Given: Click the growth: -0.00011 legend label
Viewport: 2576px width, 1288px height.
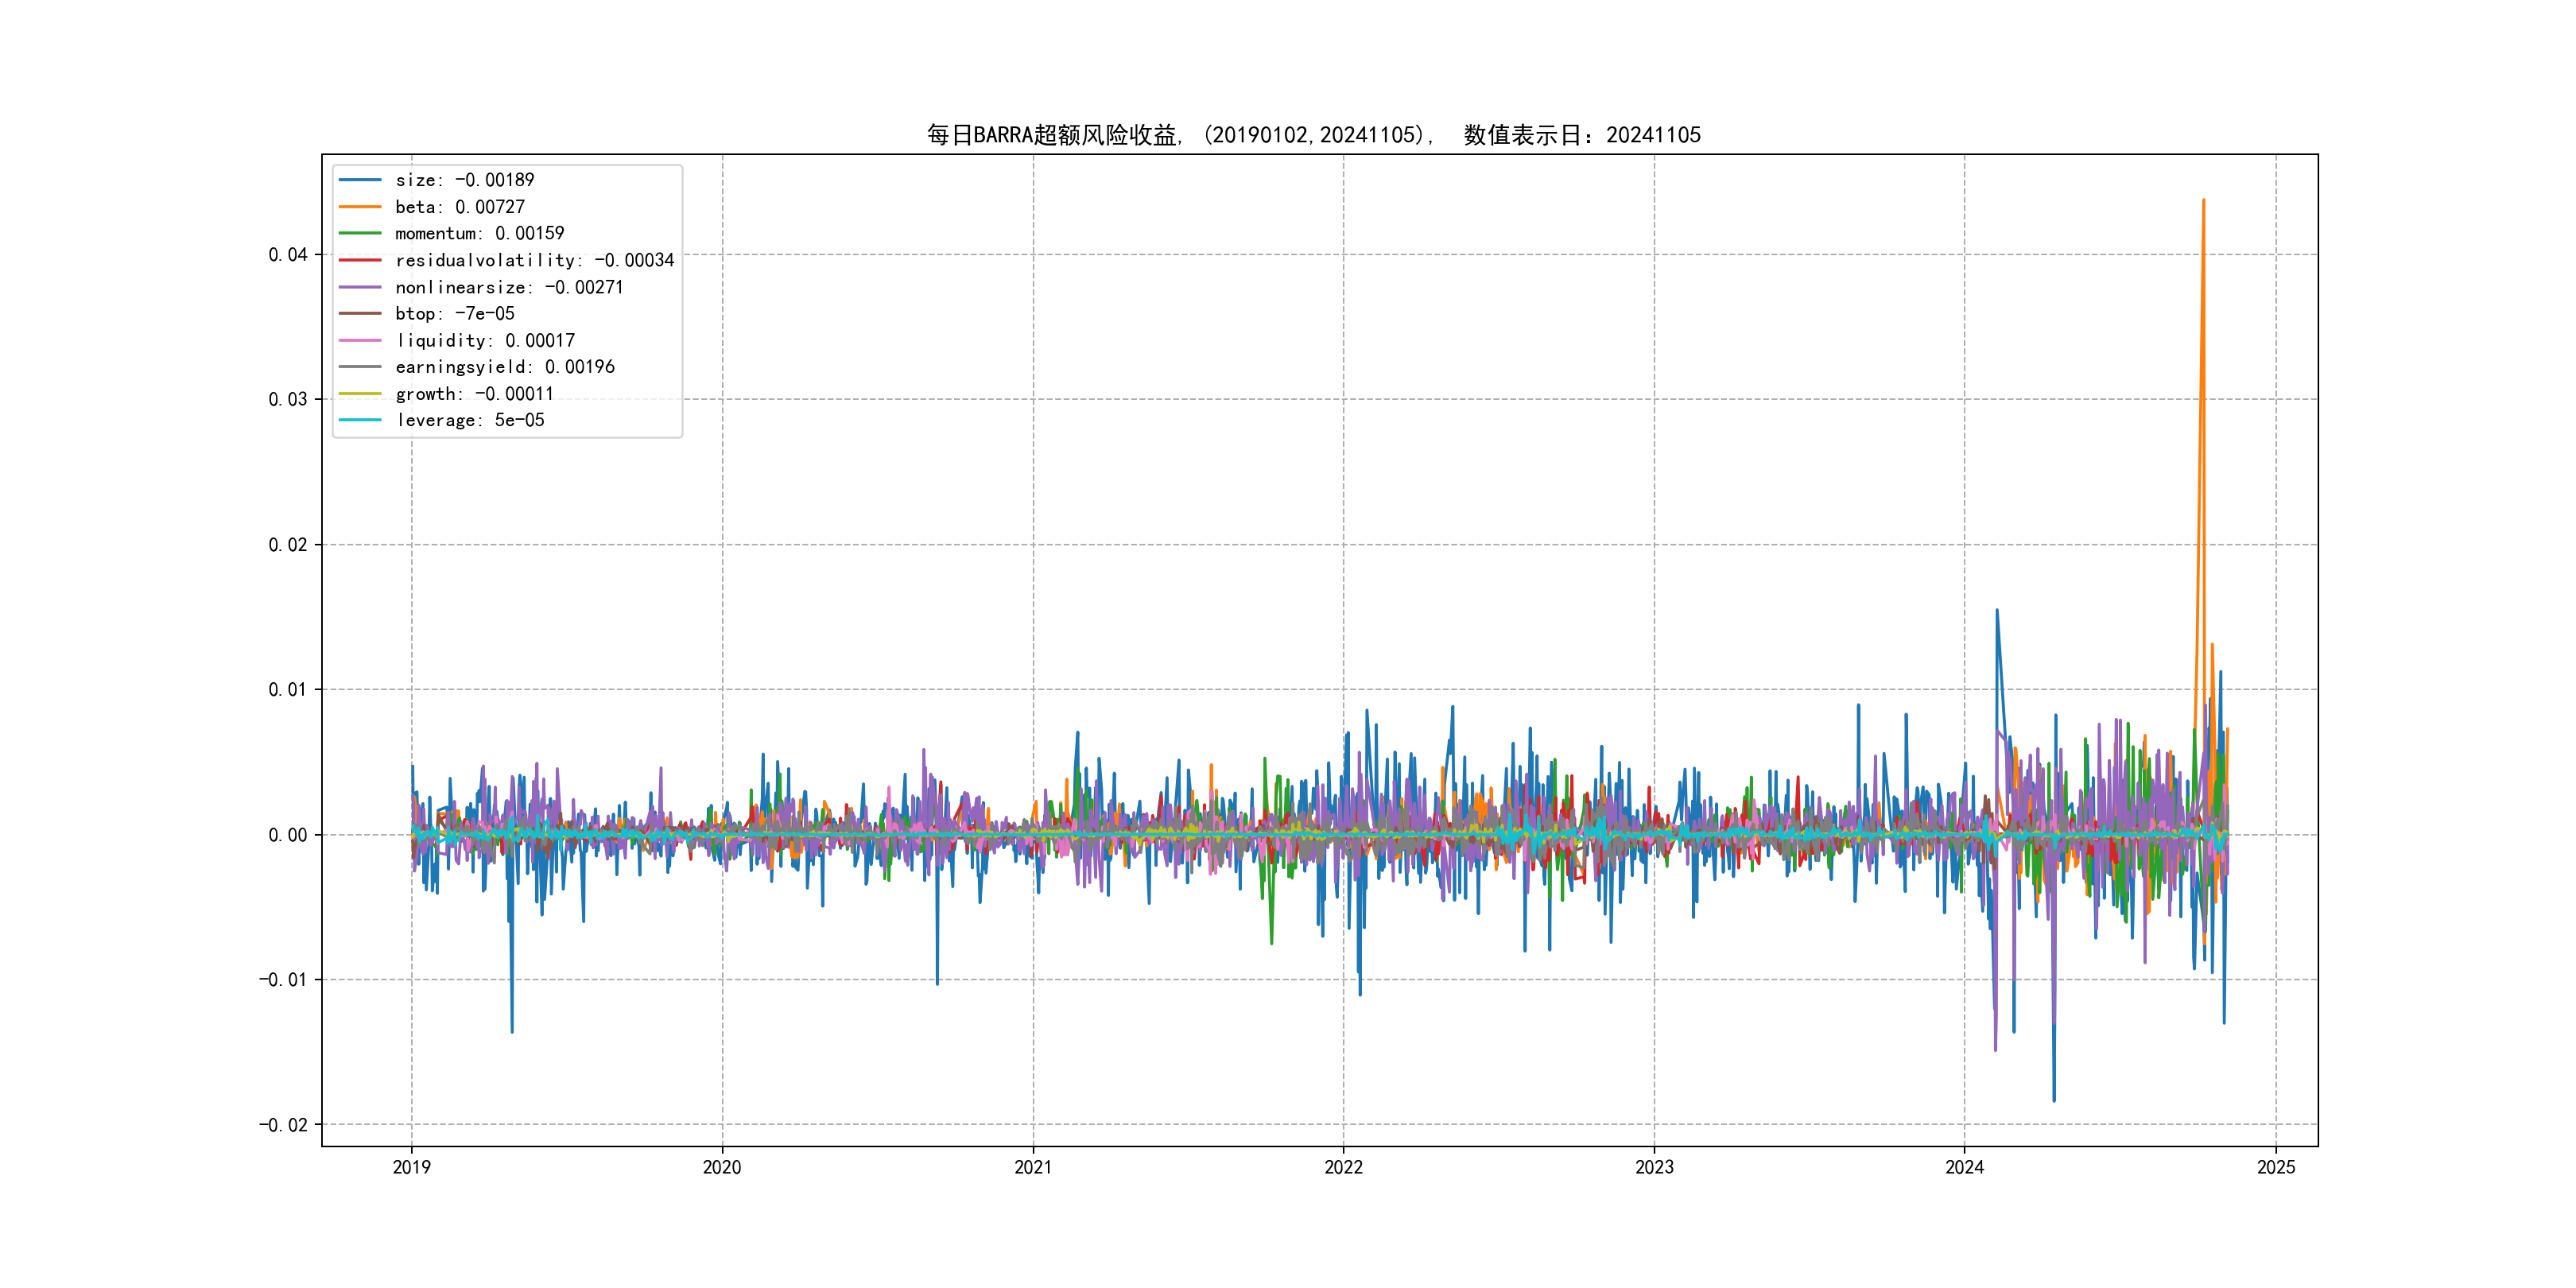Looking at the screenshot, I should tap(474, 394).
